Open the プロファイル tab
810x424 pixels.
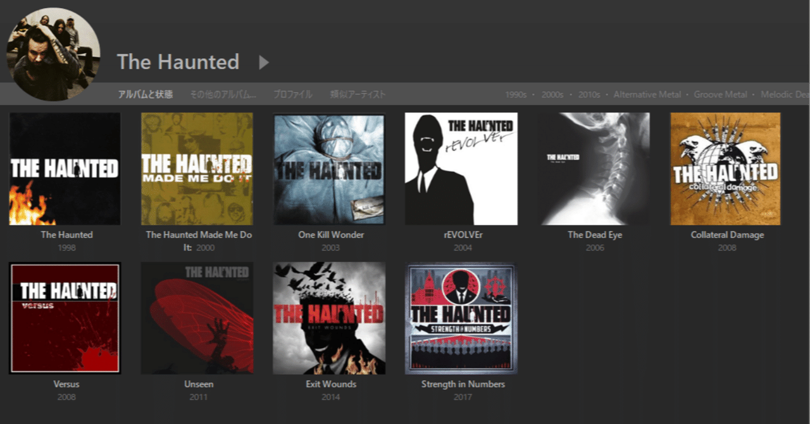tap(292, 94)
